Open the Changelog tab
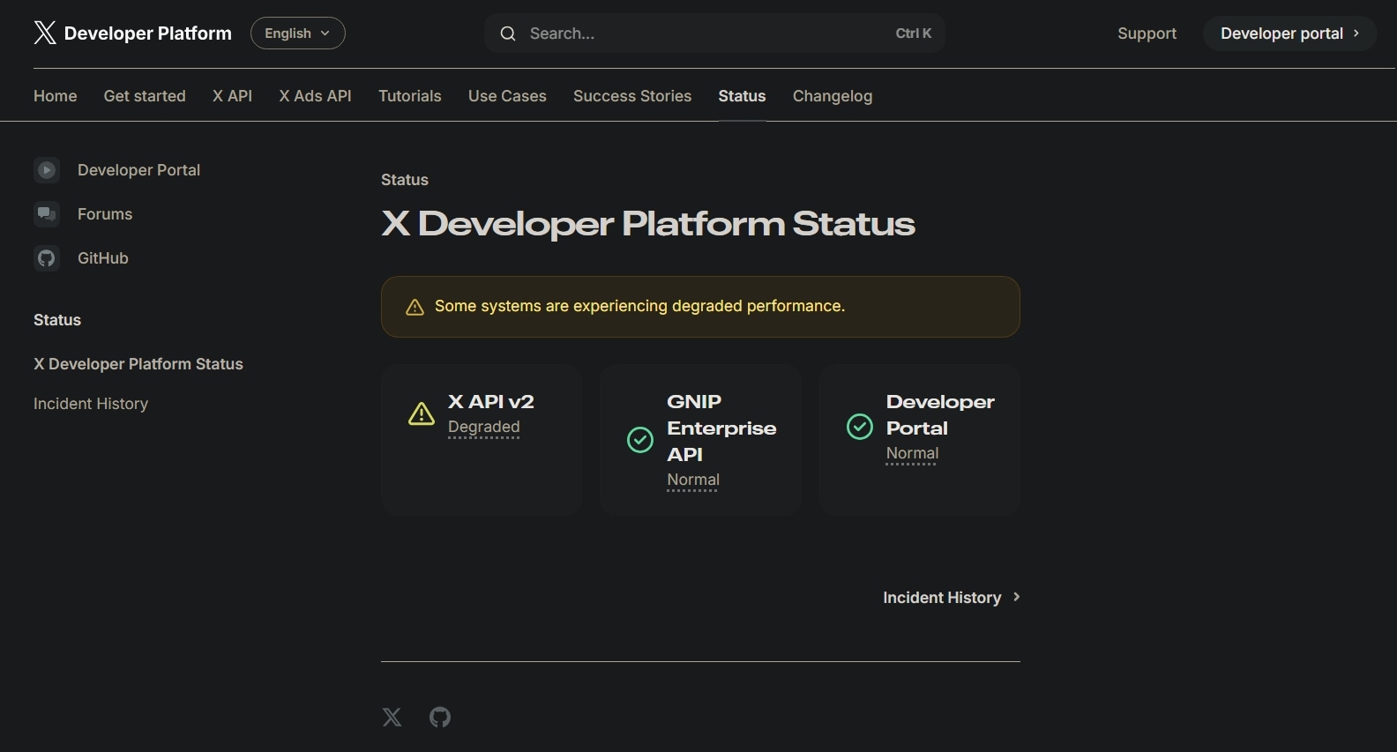The image size is (1397, 752). tap(833, 96)
